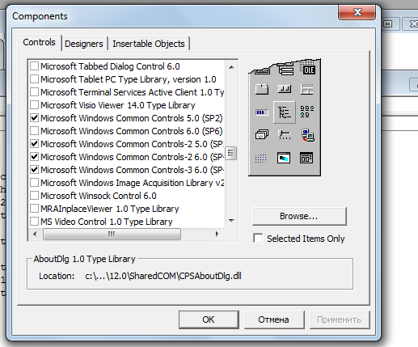Click the calendar-style icon in preview
This screenshot has width=418, height=347.
coord(306,158)
